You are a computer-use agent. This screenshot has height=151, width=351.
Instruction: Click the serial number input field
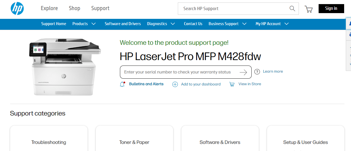[x=178, y=72]
